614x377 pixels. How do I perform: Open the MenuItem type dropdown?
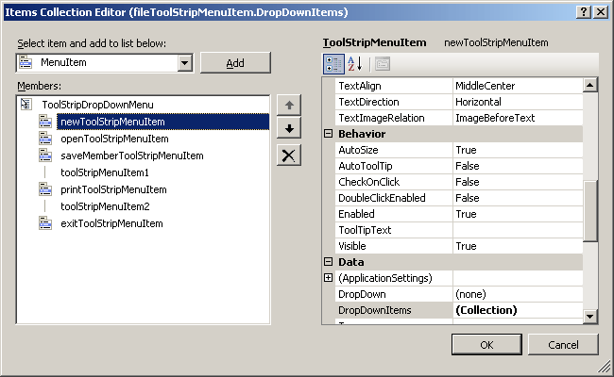184,62
